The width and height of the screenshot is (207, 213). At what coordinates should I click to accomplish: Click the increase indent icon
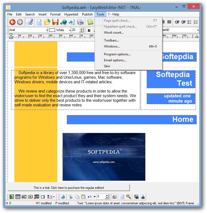(x=183, y=22)
